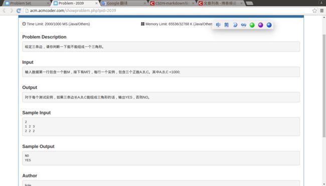
Task: Click the Time Limit clock icon
Action: point(24,24)
